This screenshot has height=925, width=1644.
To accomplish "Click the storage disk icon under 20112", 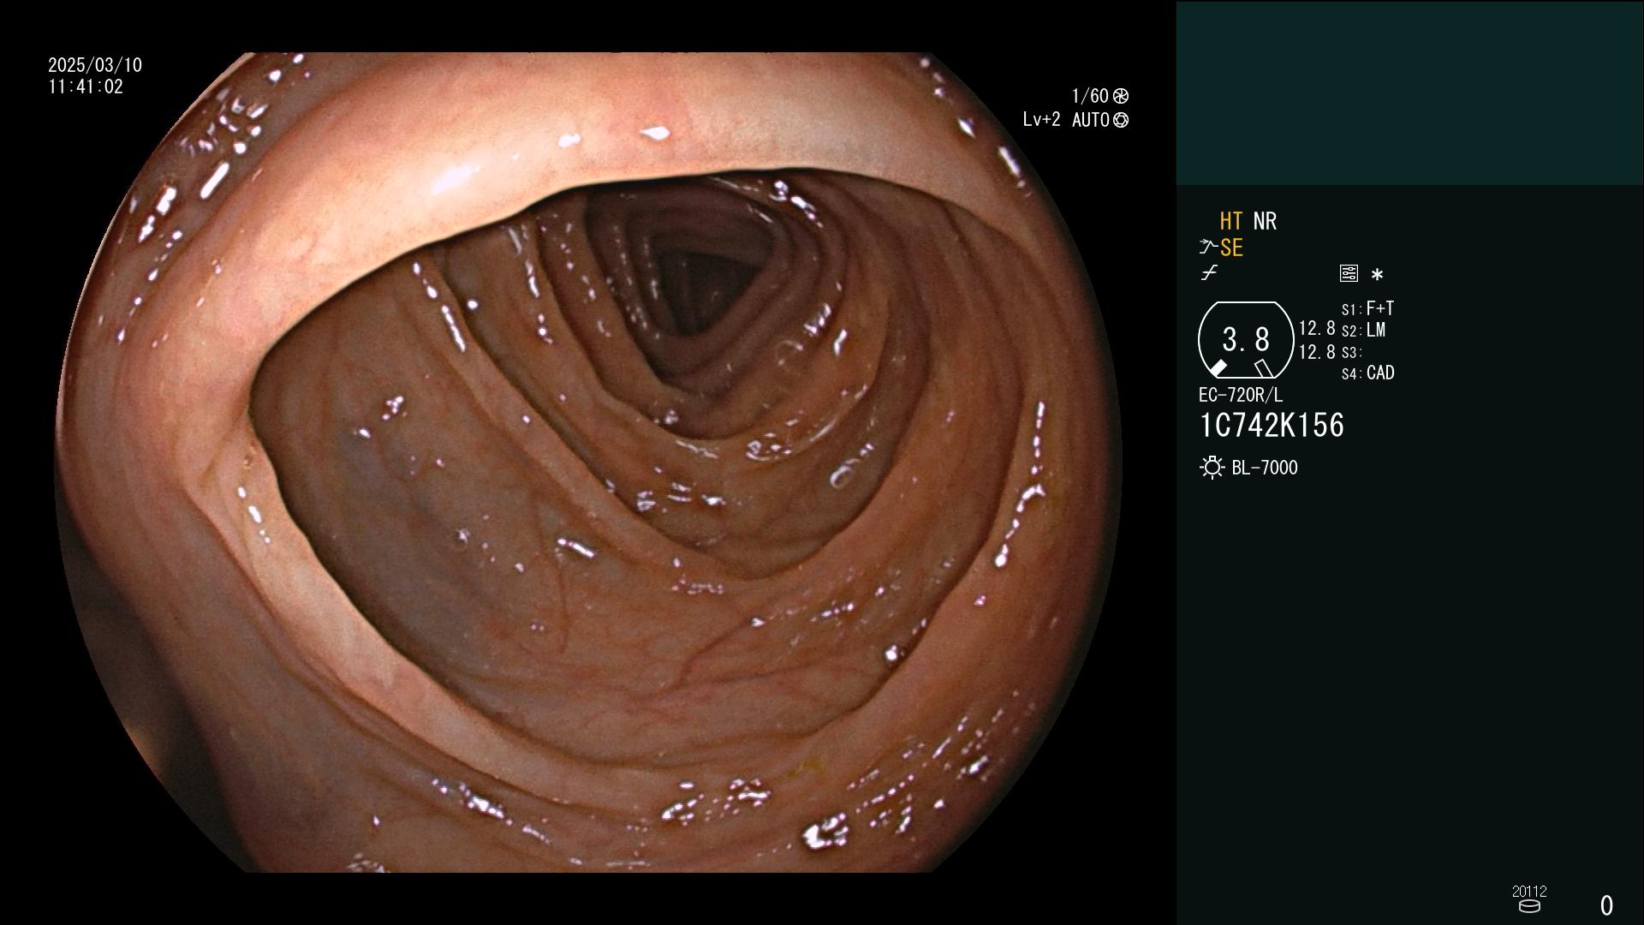I will point(1528,906).
